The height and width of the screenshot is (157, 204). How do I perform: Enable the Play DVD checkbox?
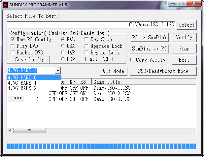13,46
